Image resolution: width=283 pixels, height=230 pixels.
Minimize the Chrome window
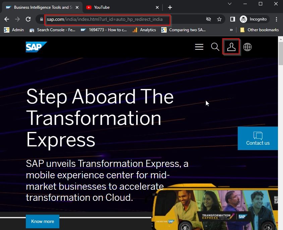245,4
